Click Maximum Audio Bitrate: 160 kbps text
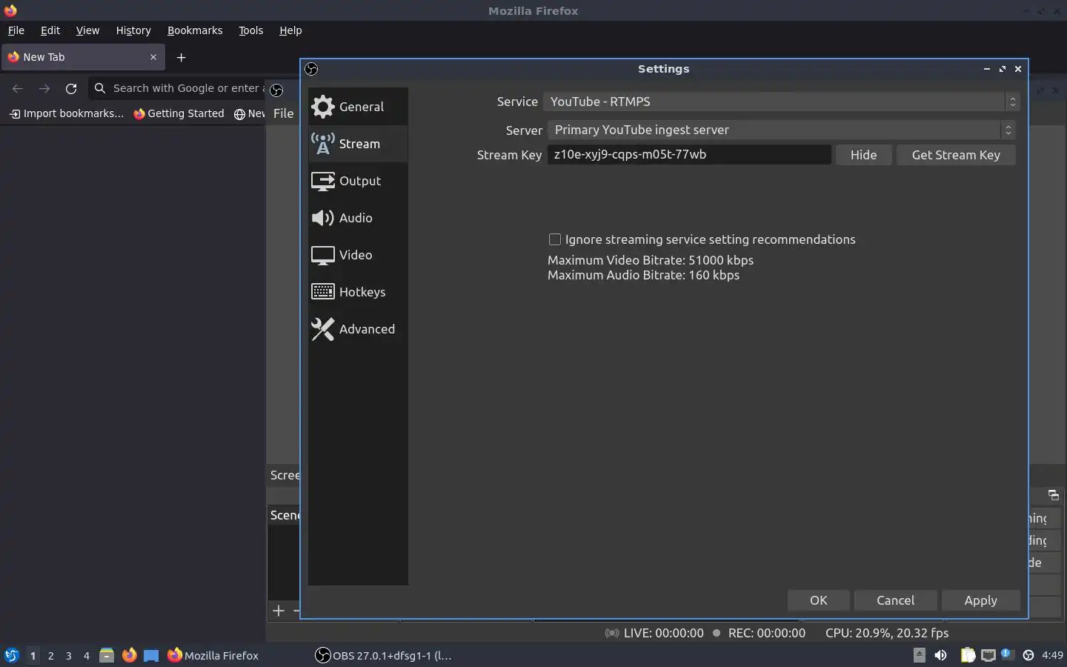The height and width of the screenshot is (667, 1067). pyautogui.click(x=643, y=275)
